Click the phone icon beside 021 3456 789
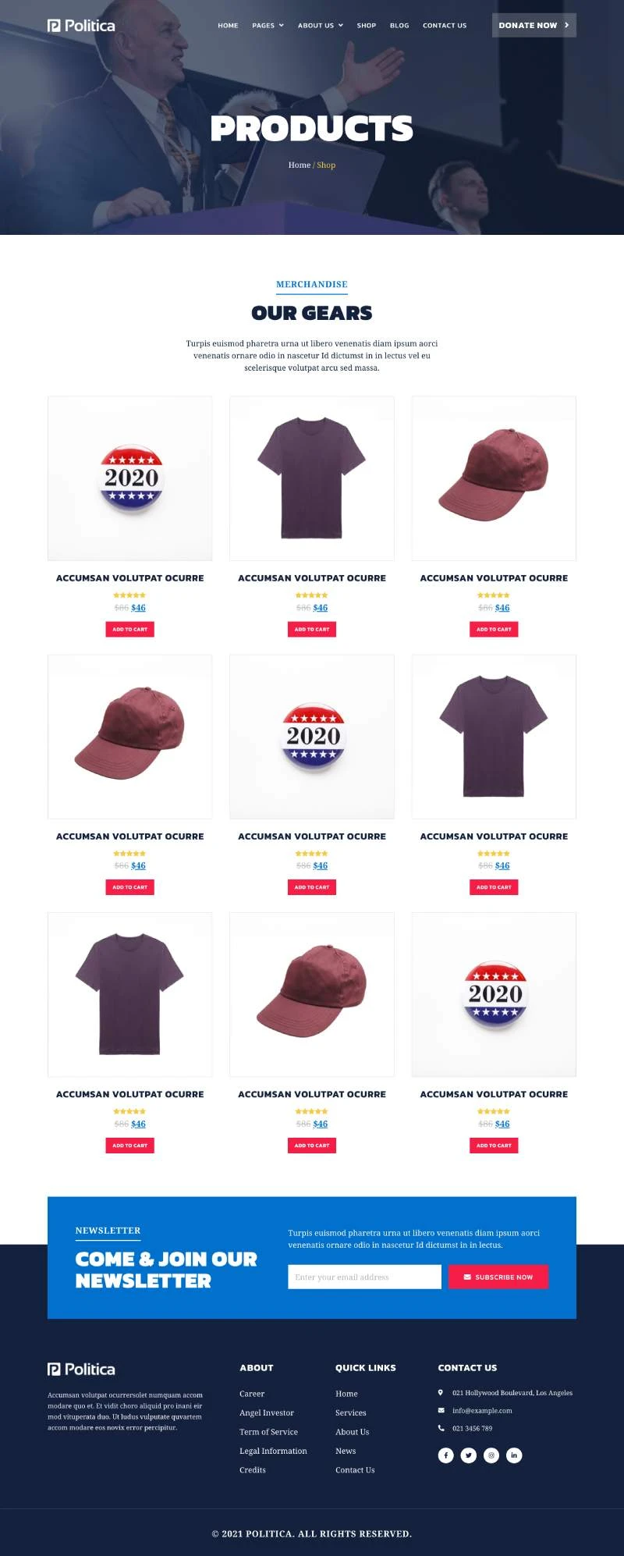 click(441, 1428)
